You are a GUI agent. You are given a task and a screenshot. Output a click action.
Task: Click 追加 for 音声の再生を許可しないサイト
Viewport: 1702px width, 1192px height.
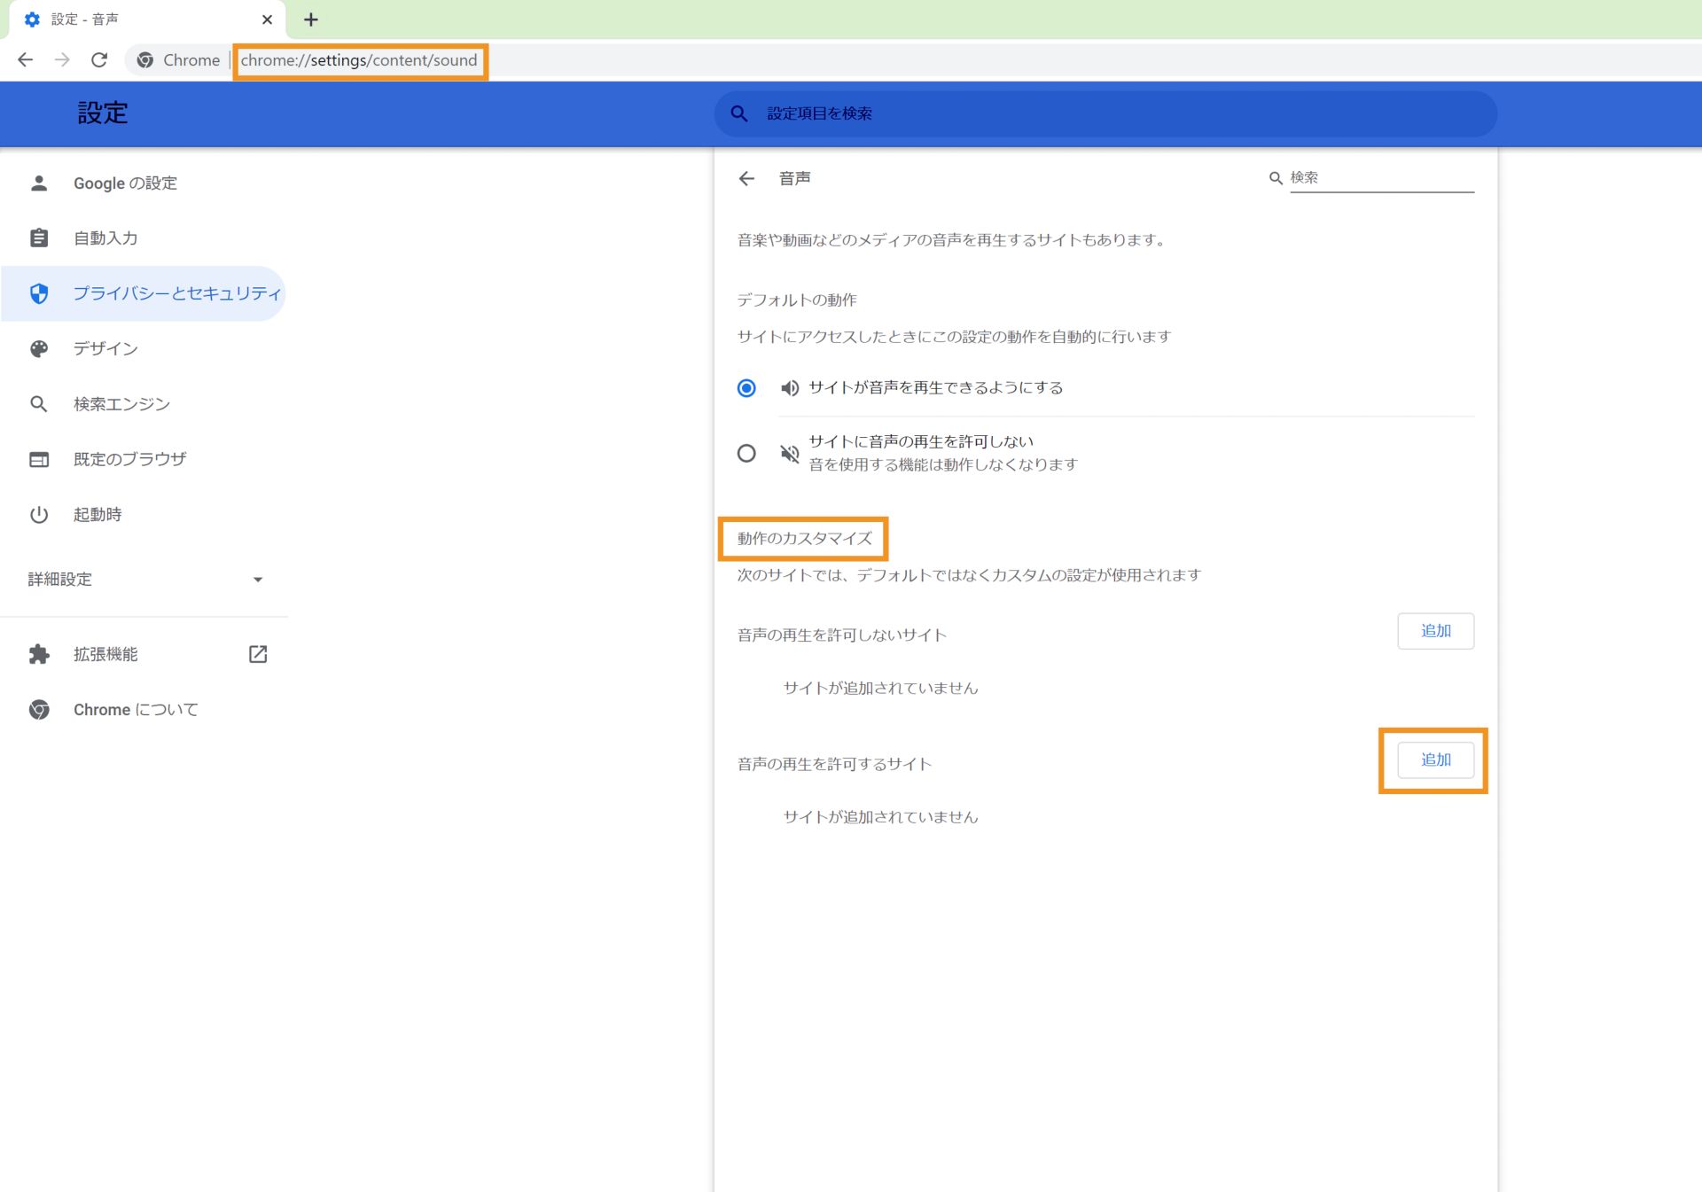pyautogui.click(x=1435, y=631)
